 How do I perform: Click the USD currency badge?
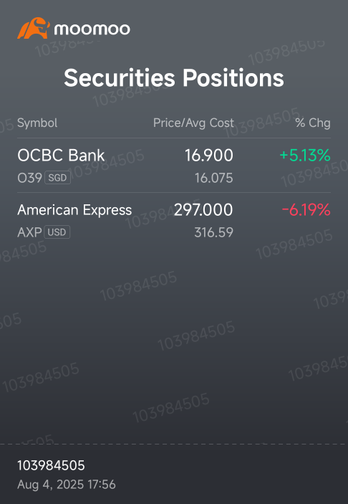point(57,232)
